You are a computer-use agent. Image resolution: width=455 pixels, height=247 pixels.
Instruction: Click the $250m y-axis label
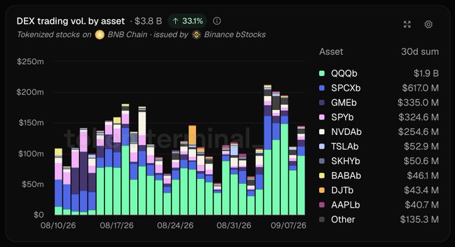[x=31, y=61]
